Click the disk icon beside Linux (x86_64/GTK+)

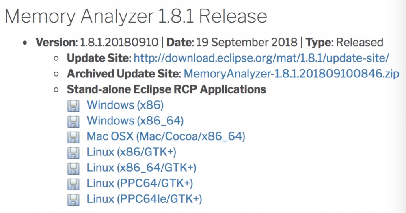click(73, 168)
